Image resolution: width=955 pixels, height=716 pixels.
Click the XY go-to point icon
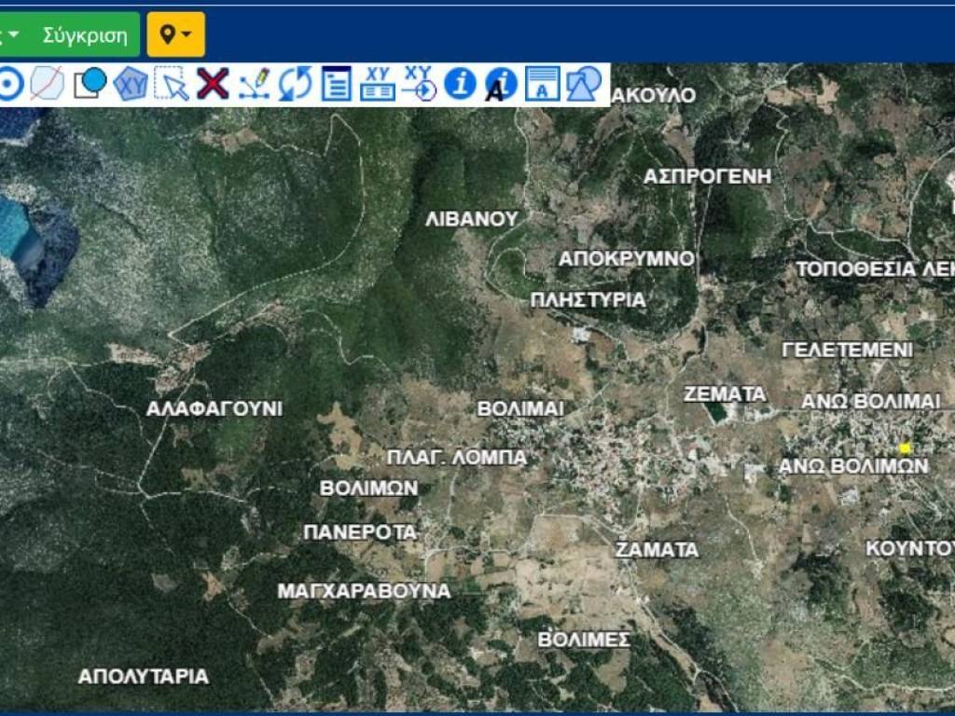click(420, 84)
